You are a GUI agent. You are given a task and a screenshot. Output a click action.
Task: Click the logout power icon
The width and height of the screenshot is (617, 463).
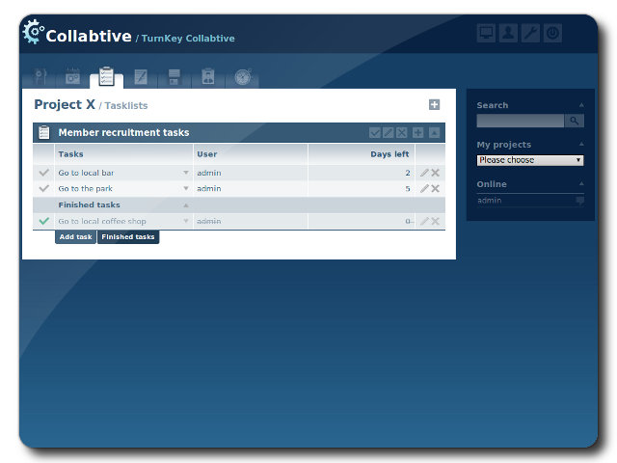click(x=552, y=34)
